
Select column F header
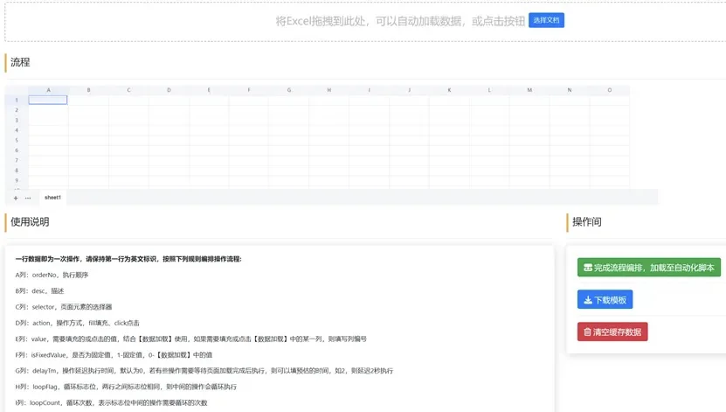(x=249, y=90)
